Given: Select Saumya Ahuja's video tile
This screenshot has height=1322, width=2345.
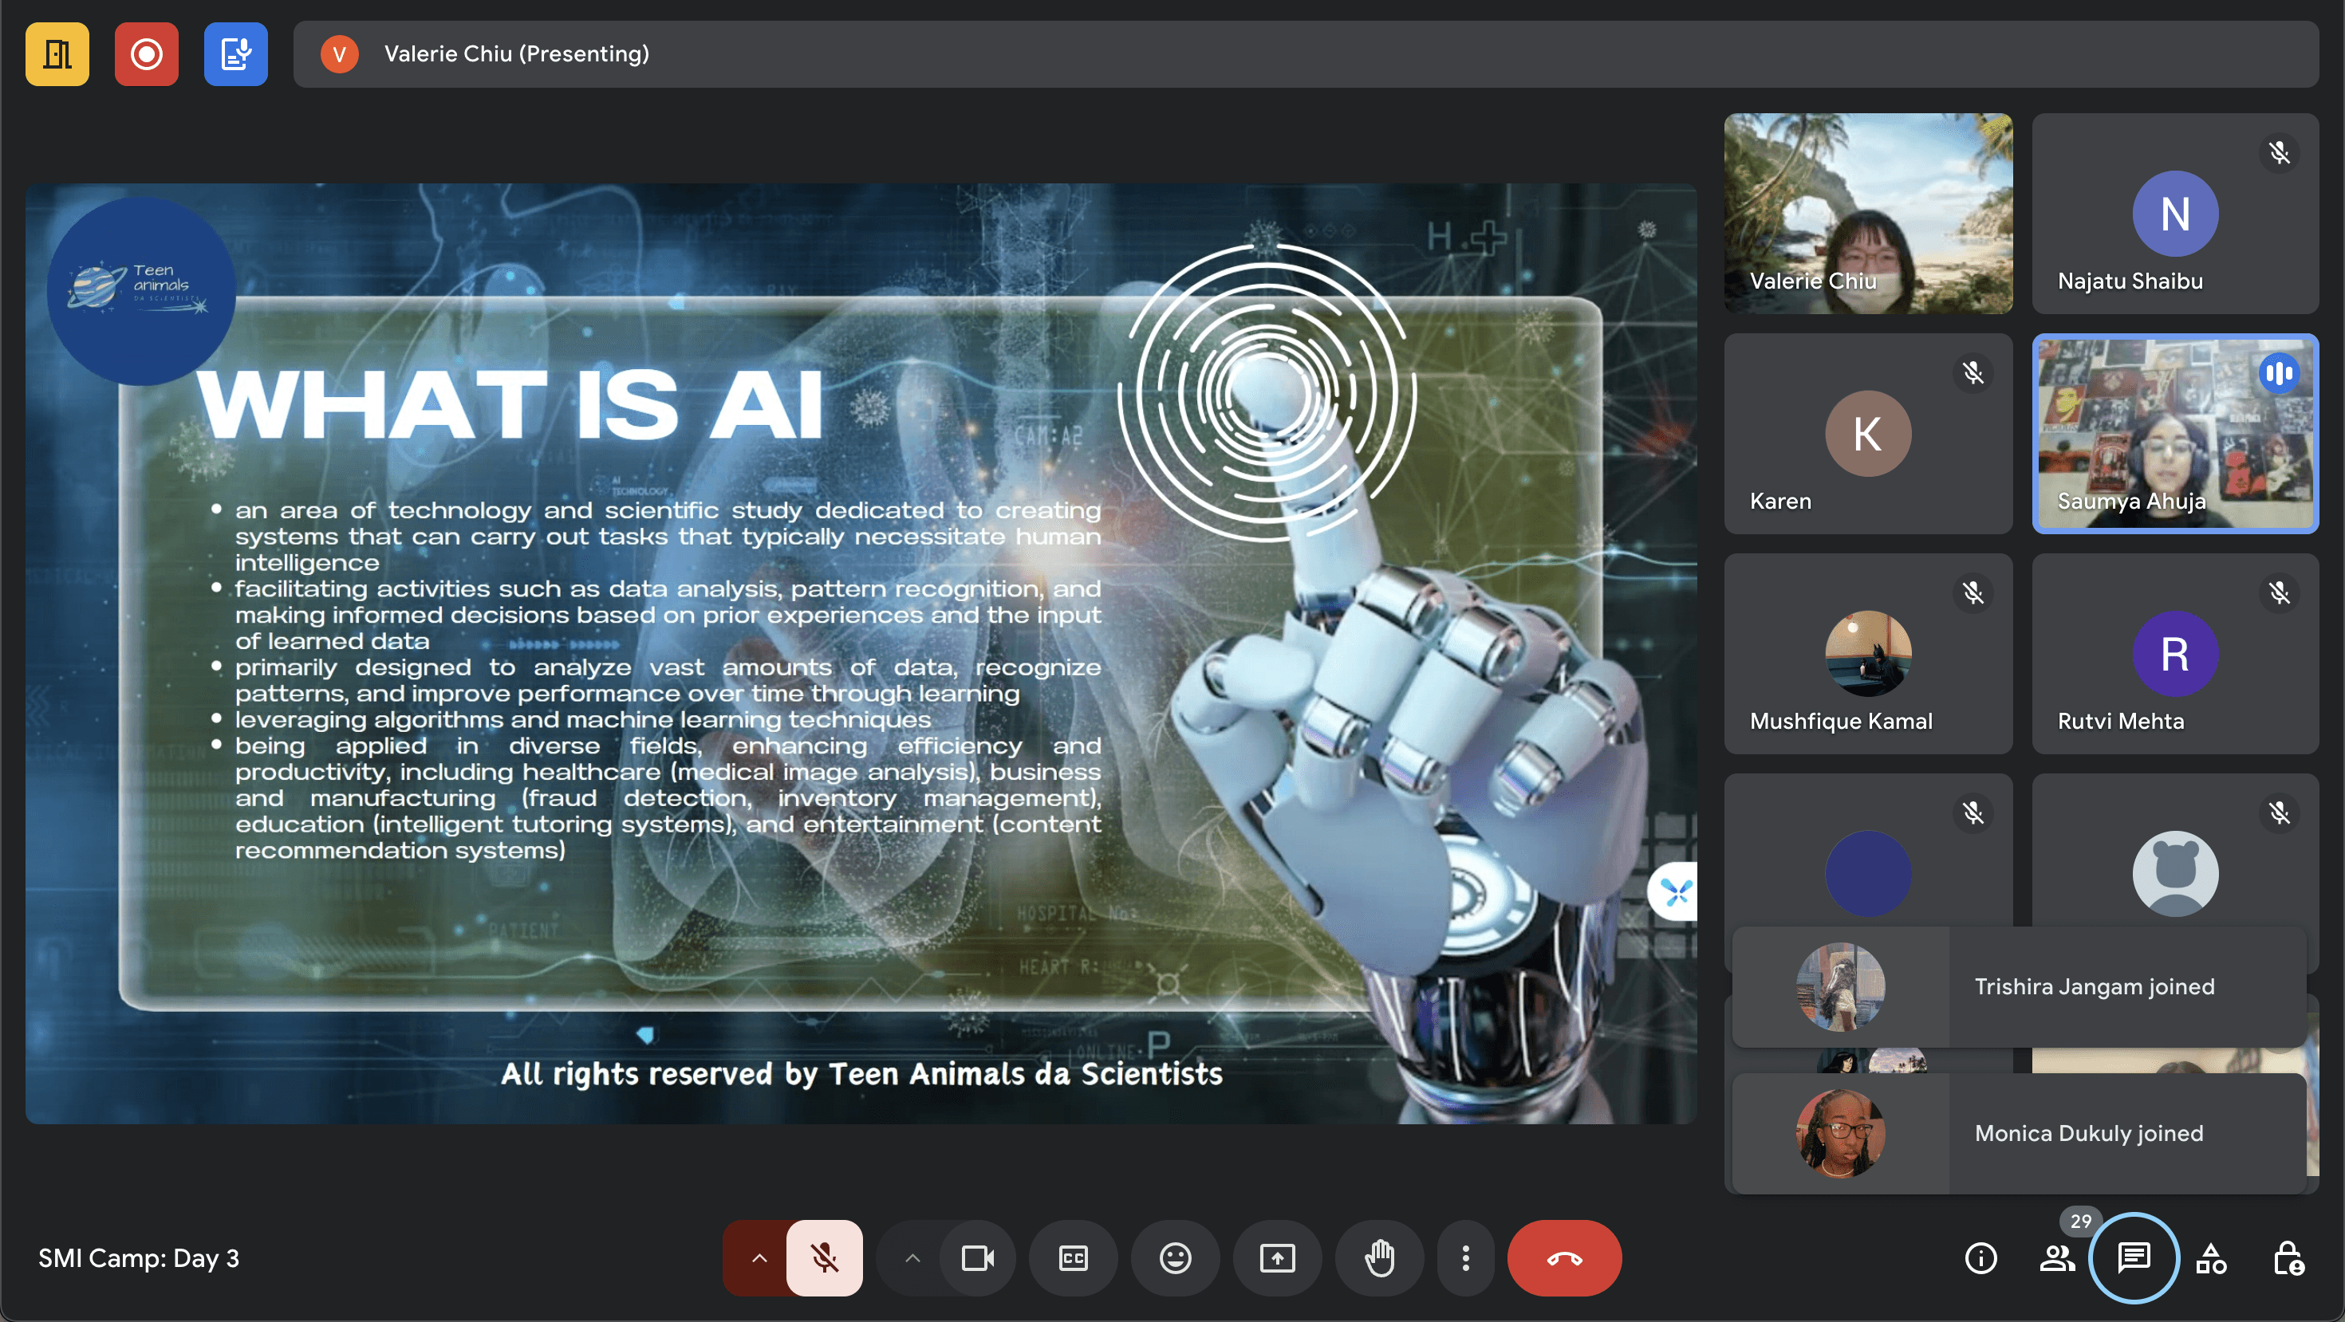Looking at the screenshot, I should tap(2175, 433).
